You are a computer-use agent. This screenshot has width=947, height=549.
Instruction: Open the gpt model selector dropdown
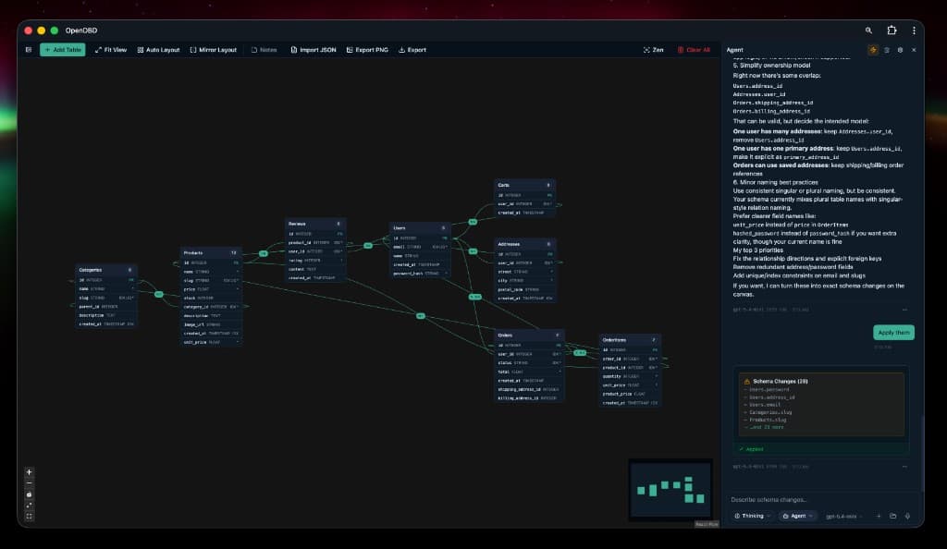(843, 517)
